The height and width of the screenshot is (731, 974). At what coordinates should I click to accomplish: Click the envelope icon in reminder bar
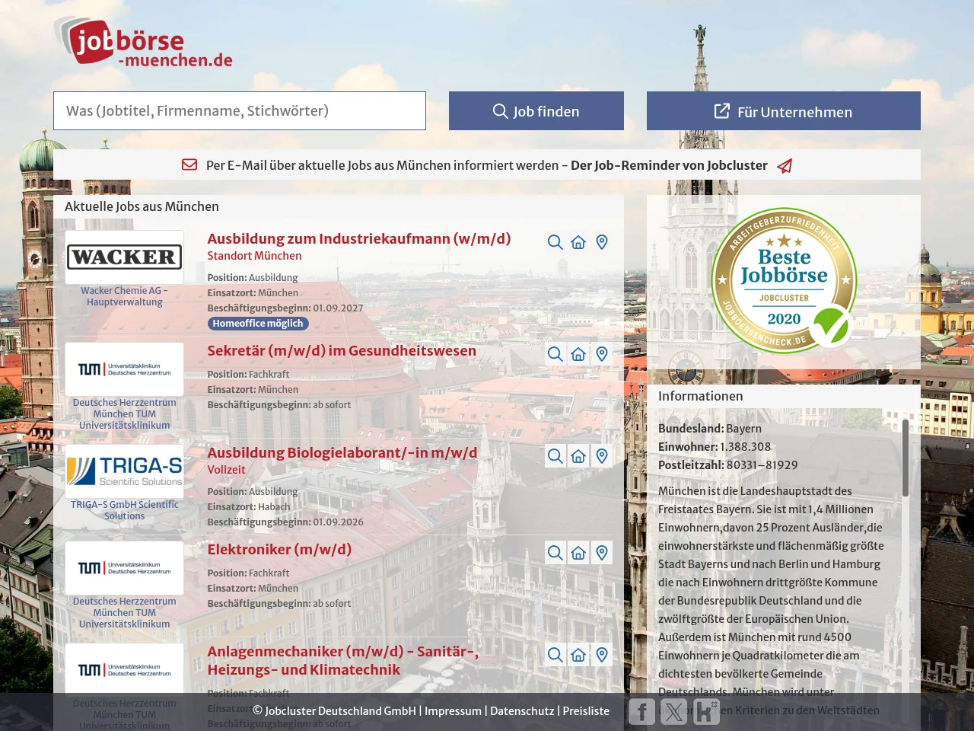(189, 164)
